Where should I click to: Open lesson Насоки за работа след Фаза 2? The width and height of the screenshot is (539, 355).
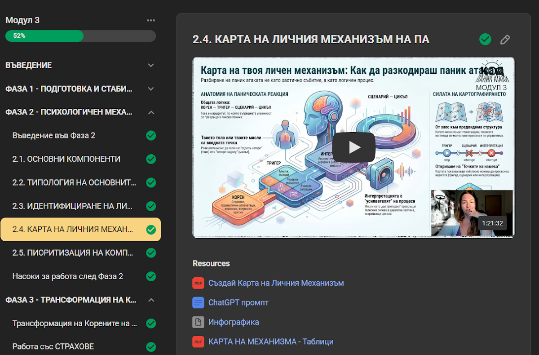click(68, 276)
